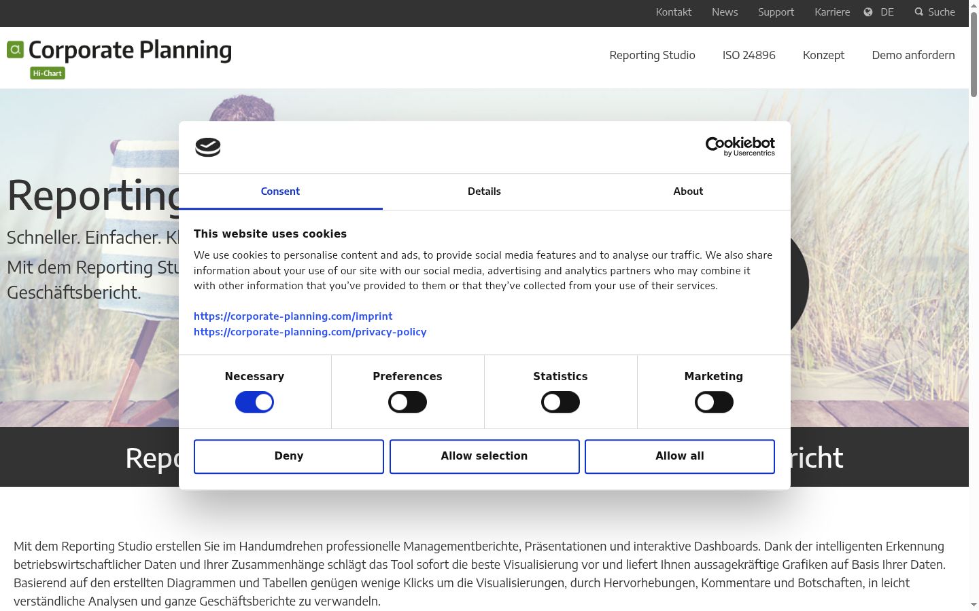This screenshot has width=979, height=611.
Task: Click the Cookiebot oval logo icon
Action: (208, 147)
